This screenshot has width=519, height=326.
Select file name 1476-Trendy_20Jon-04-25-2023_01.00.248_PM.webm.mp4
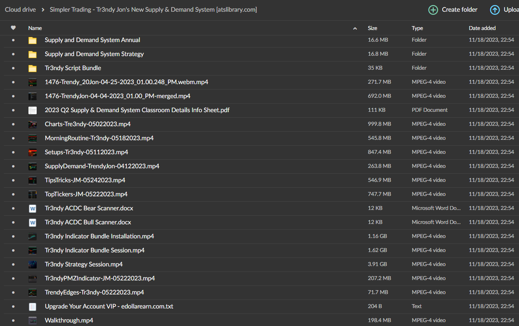coord(126,82)
